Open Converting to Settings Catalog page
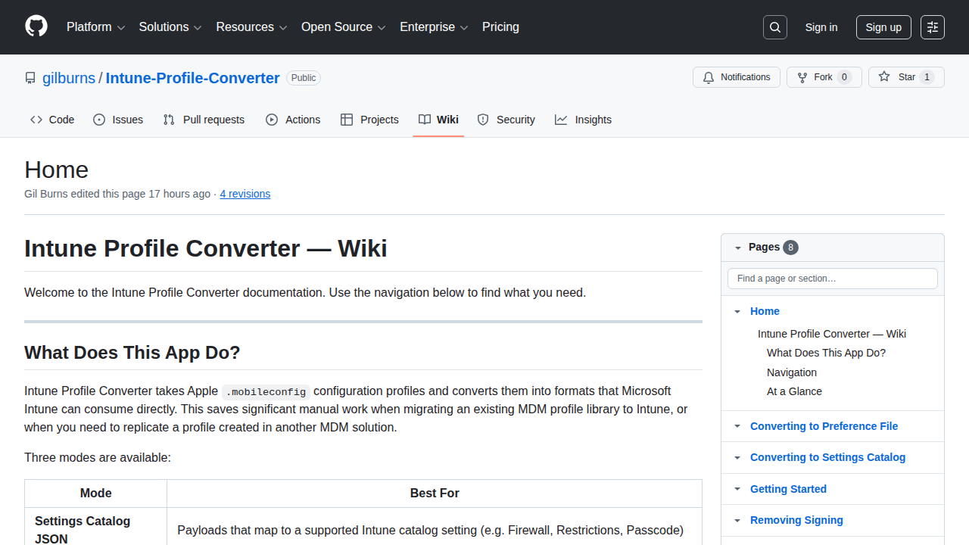Viewport: 969px width, 545px height. pos(827,457)
